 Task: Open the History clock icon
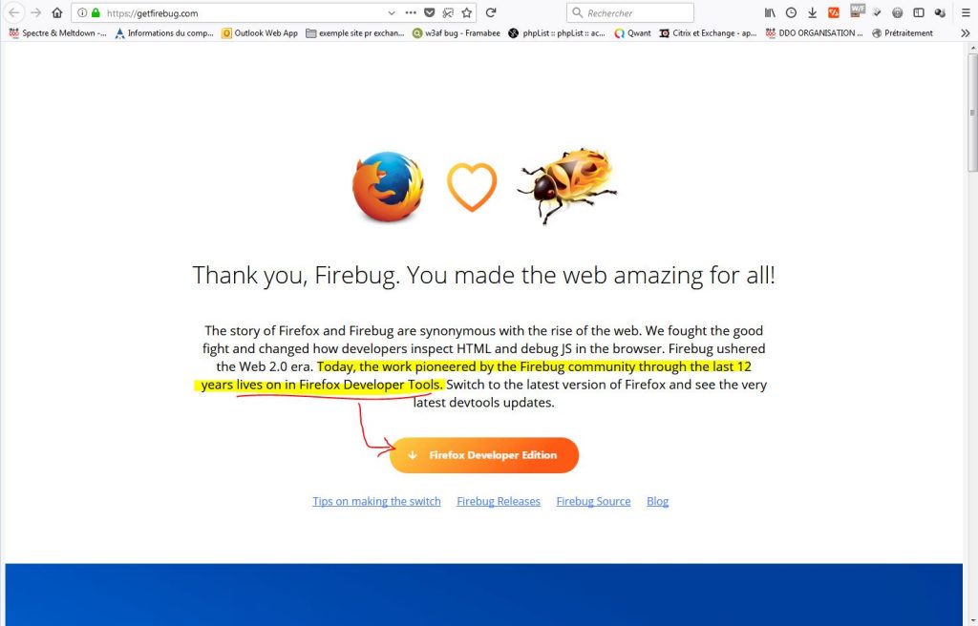tap(791, 12)
